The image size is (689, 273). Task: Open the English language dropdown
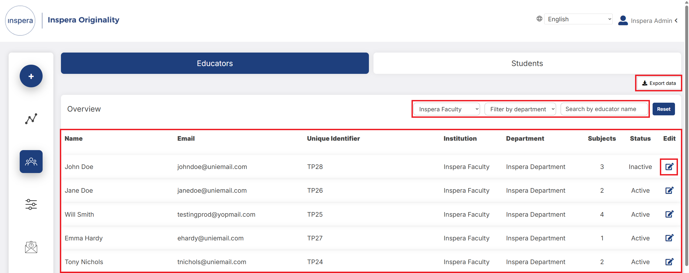pyautogui.click(x=578, y=19)
